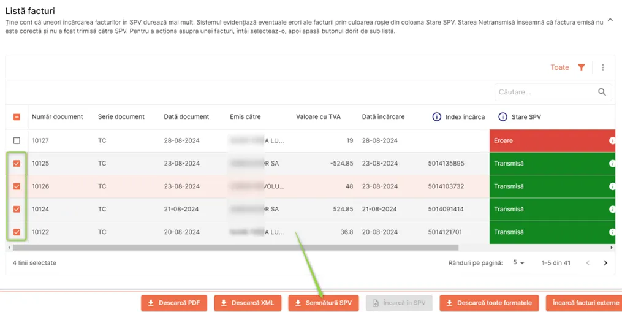The height and width of the screenshot is (312, 622).
Task: Open the rows per page dropdown
Action: 518,263
